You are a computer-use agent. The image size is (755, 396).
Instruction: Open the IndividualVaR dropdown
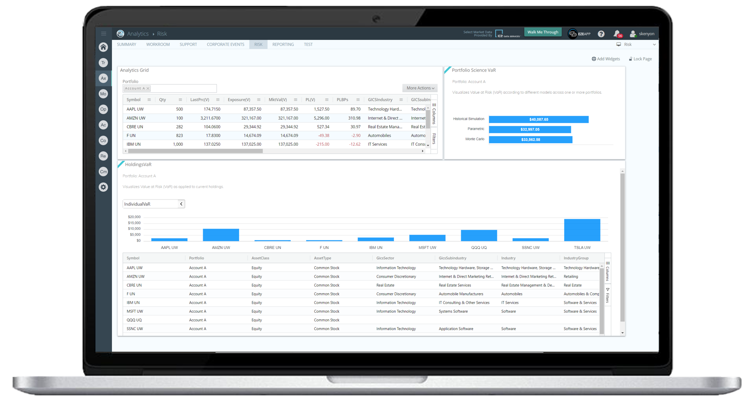pos(154,204)
